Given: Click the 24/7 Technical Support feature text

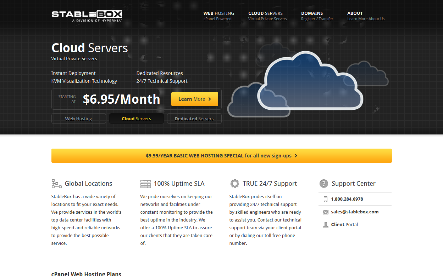Looking at the screenshot, I should pyautogui.click(x=162, y=81).
